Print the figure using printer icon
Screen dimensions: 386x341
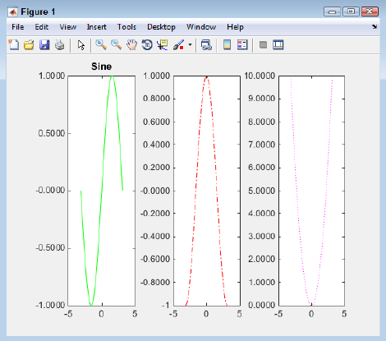click(60, 45)
